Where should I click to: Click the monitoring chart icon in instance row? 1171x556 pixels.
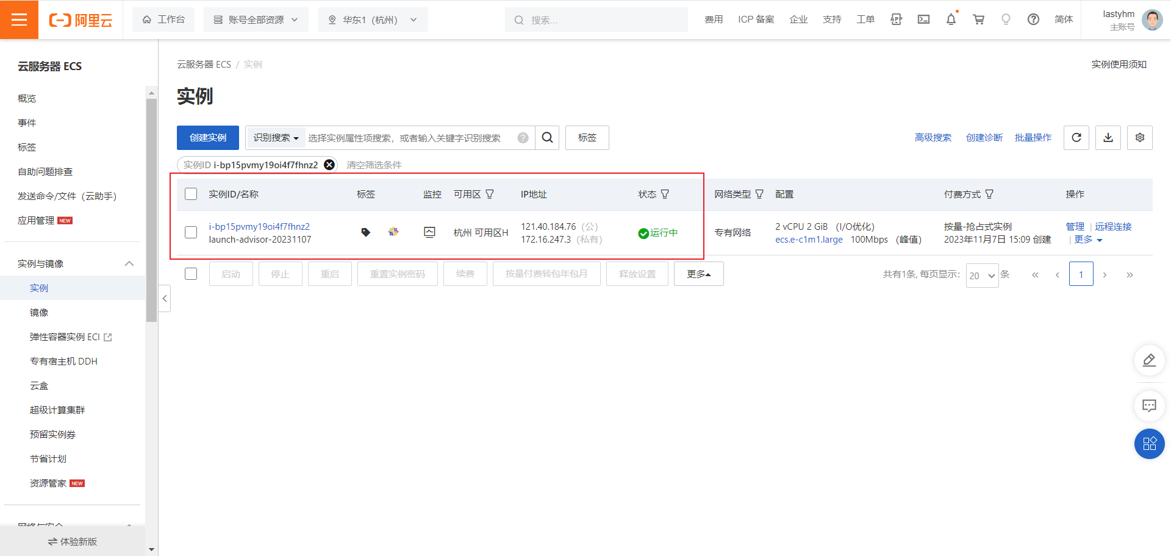[429, 232]
